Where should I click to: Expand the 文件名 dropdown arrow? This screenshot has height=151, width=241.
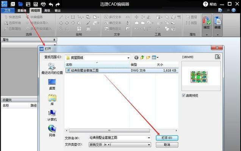[x=149, y=138]
